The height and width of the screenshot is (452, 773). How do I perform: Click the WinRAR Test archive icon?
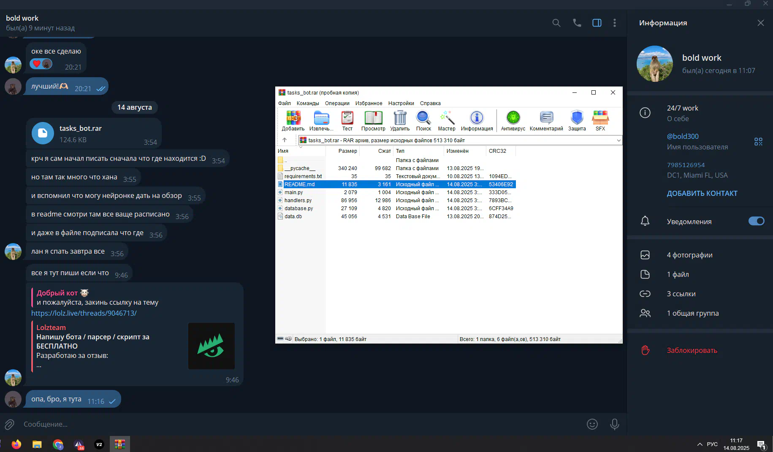click(347, 120)
